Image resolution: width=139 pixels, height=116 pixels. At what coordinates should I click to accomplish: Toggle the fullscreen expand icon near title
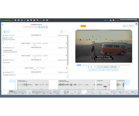(x=3, y=25)
